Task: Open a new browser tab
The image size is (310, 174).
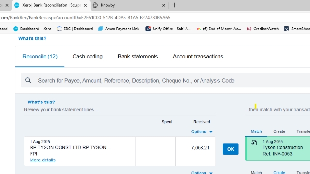Action: pyautogui.click(x=174, y=5)
